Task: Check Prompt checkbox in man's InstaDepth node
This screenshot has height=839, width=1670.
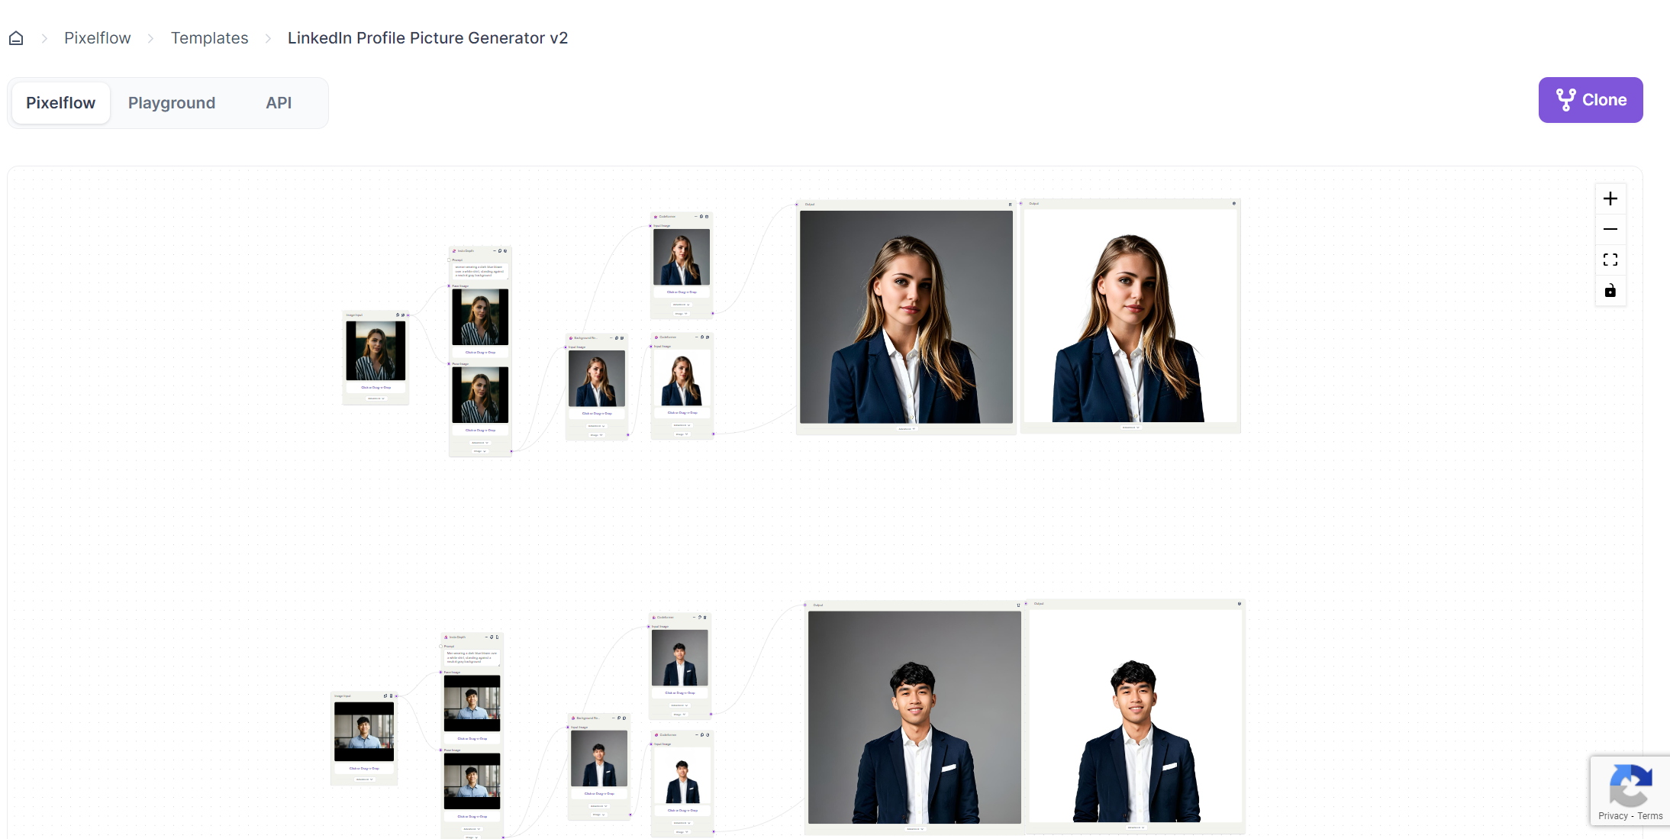Action: [x=440, y=646]
